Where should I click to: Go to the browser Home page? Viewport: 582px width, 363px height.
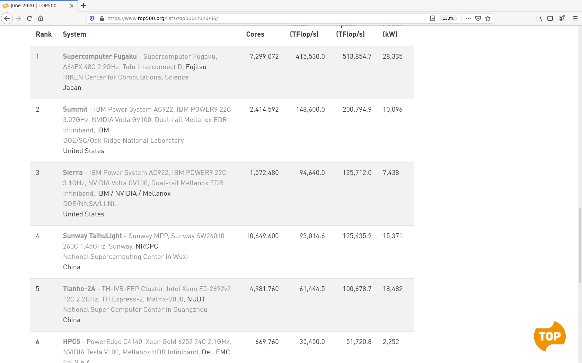click(41, 18)
